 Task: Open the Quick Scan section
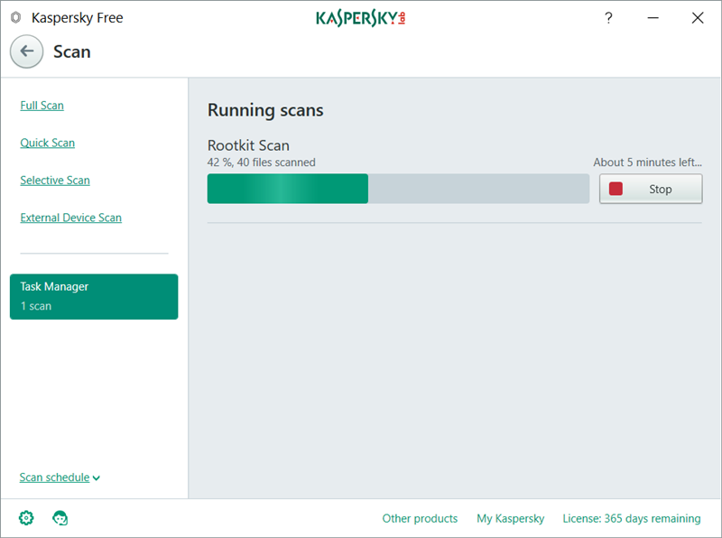tap(48, 143)
